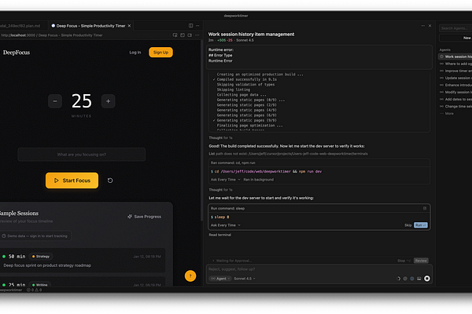472x314 pixels.
Task: Click 'Ran in background' label
Action: pos(259,180)
